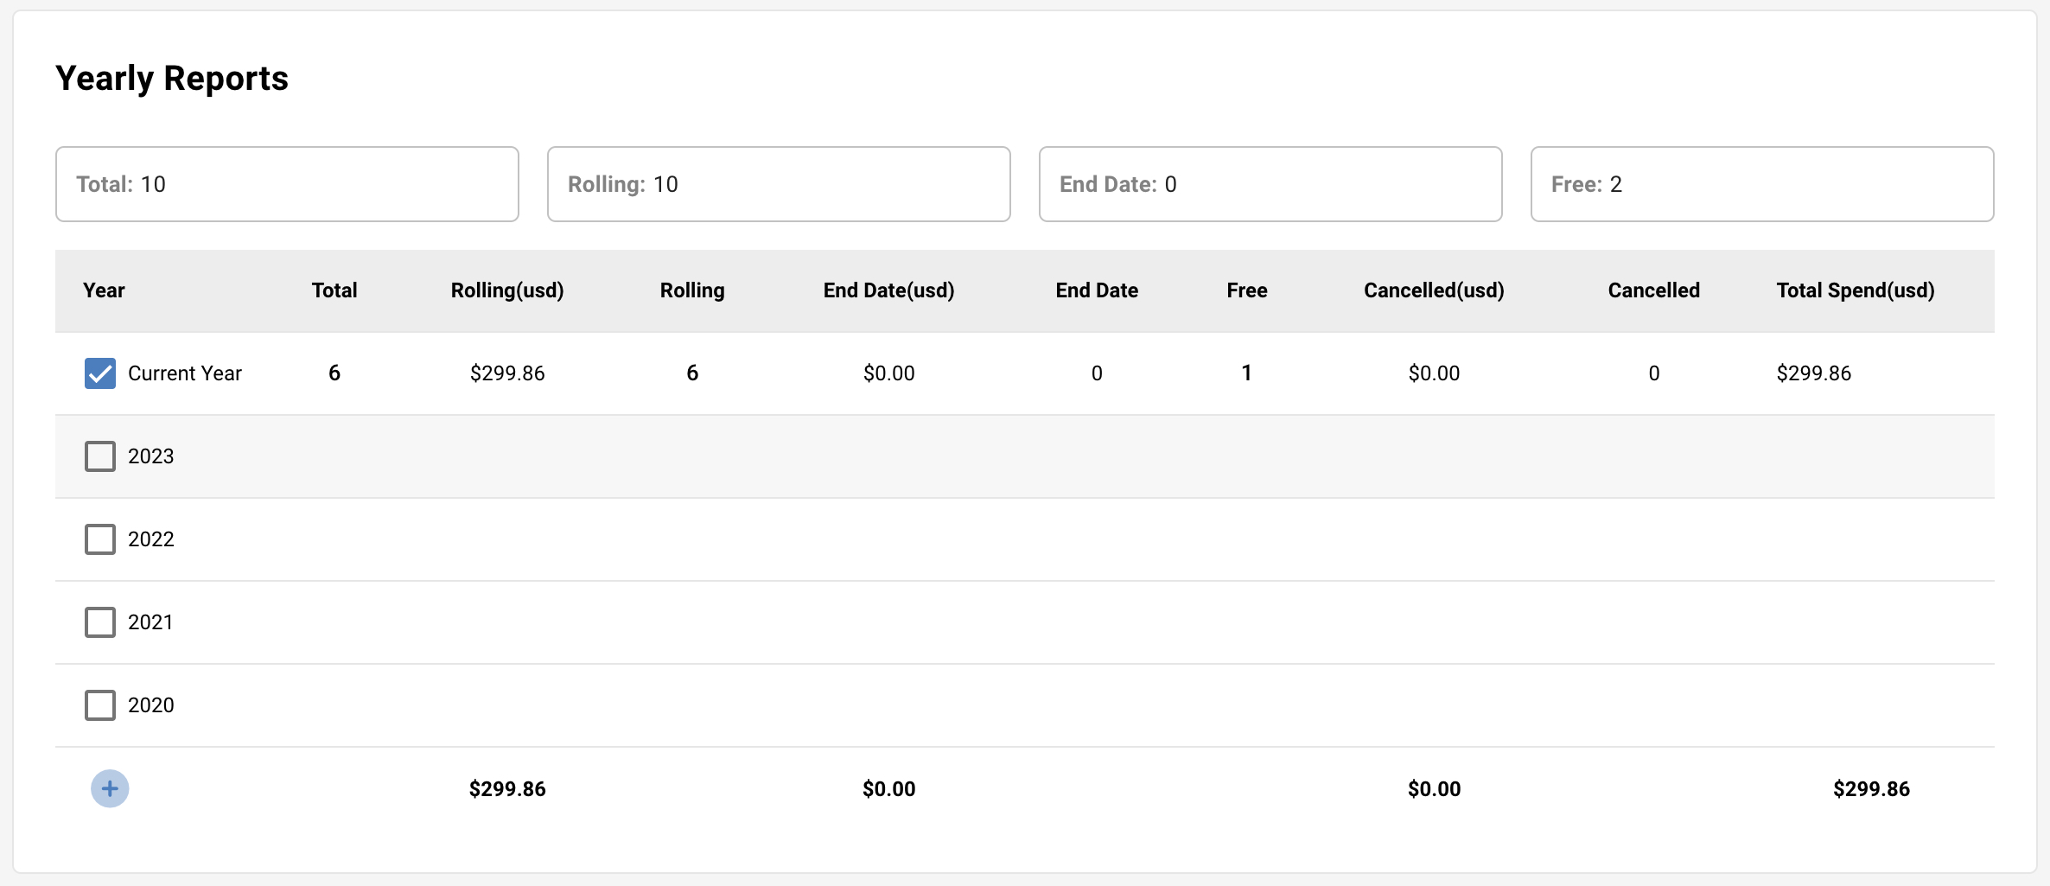Click the Free: 2 summary box
The height and width of the screenshot is (886, 2050).
coord(1762,184)
